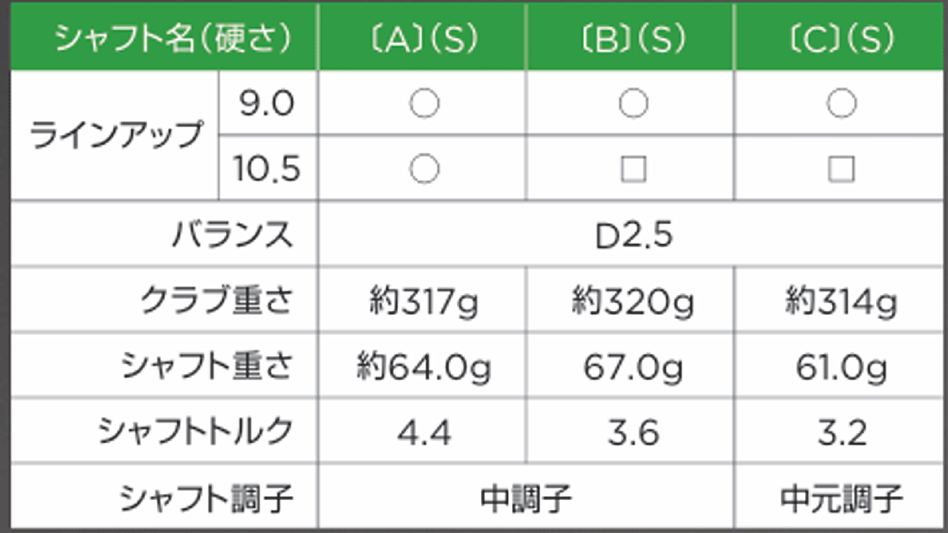Click the 9.0 loft label

[267, 103]
